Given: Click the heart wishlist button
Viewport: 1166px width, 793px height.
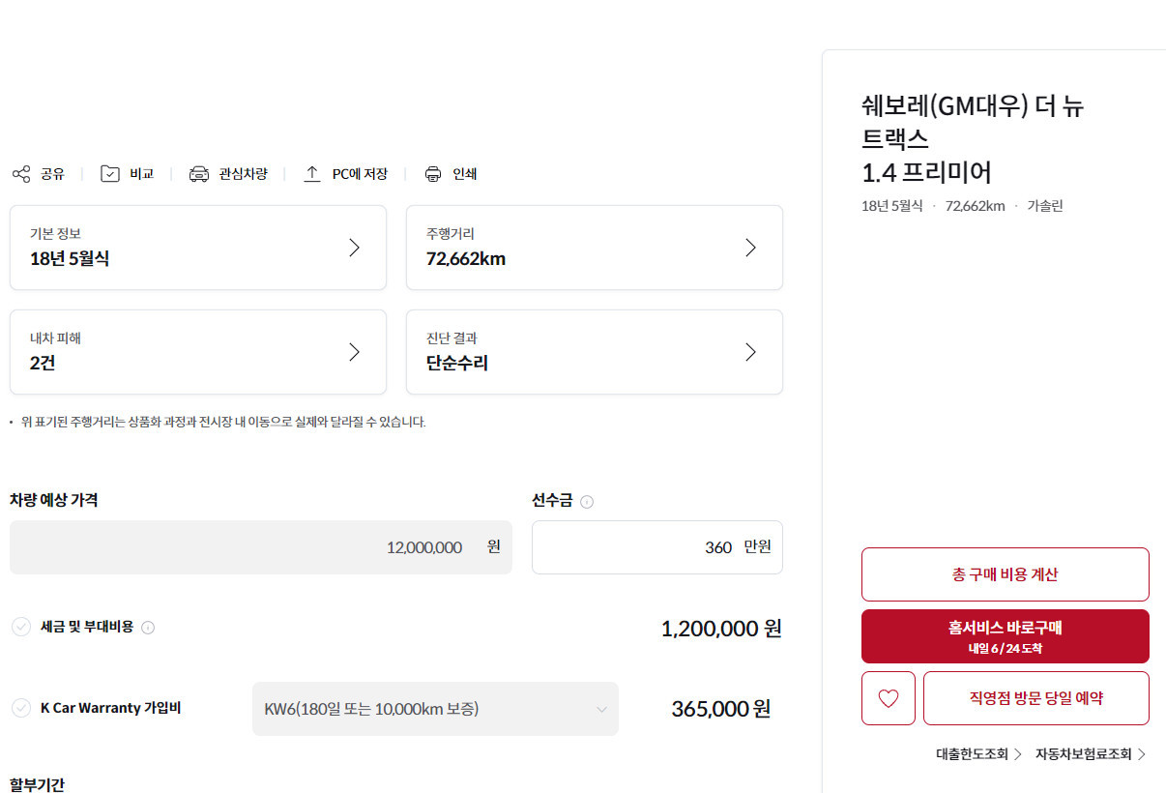Looking at the screenshot, I should click(x=888, y=698).
